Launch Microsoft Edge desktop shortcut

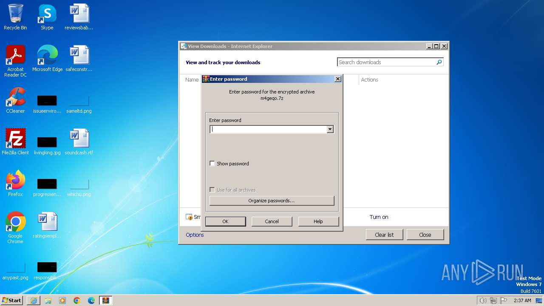pyautogui.click(x=47, y=59)
